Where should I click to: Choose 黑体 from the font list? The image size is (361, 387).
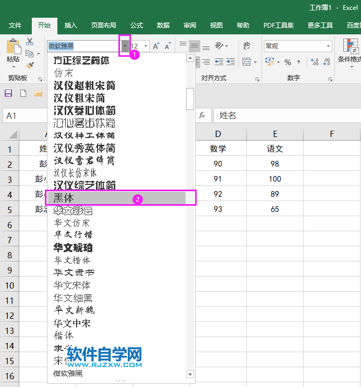tap(116, 198)
